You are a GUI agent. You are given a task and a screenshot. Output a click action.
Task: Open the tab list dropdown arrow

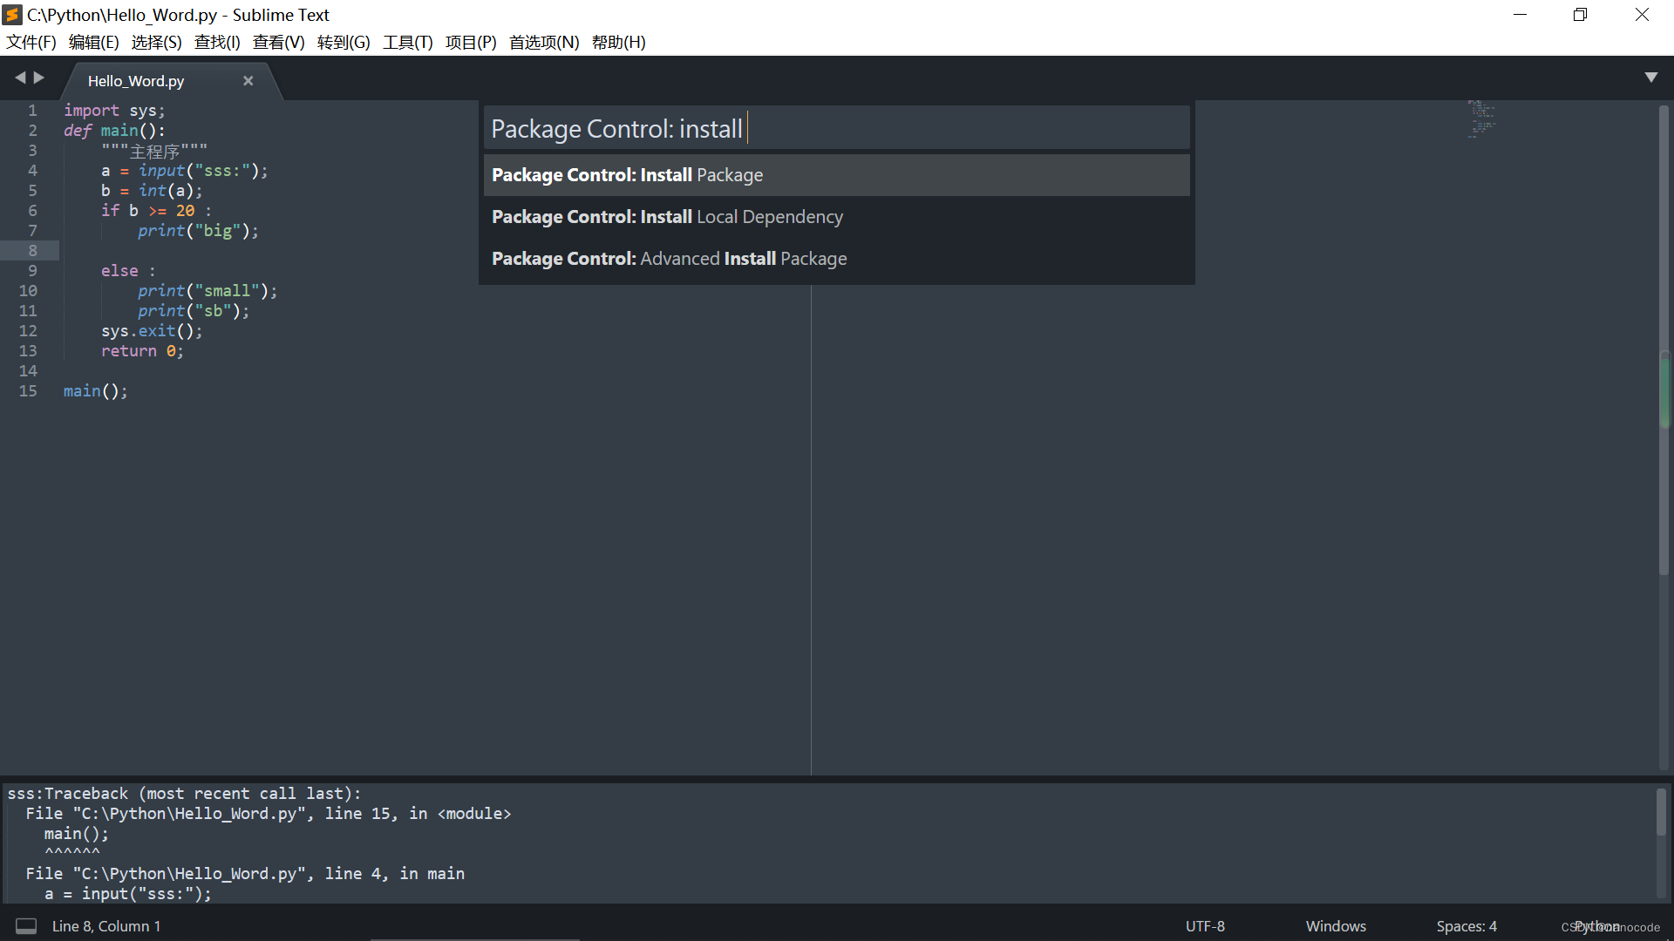click(x=1650, y=78)
